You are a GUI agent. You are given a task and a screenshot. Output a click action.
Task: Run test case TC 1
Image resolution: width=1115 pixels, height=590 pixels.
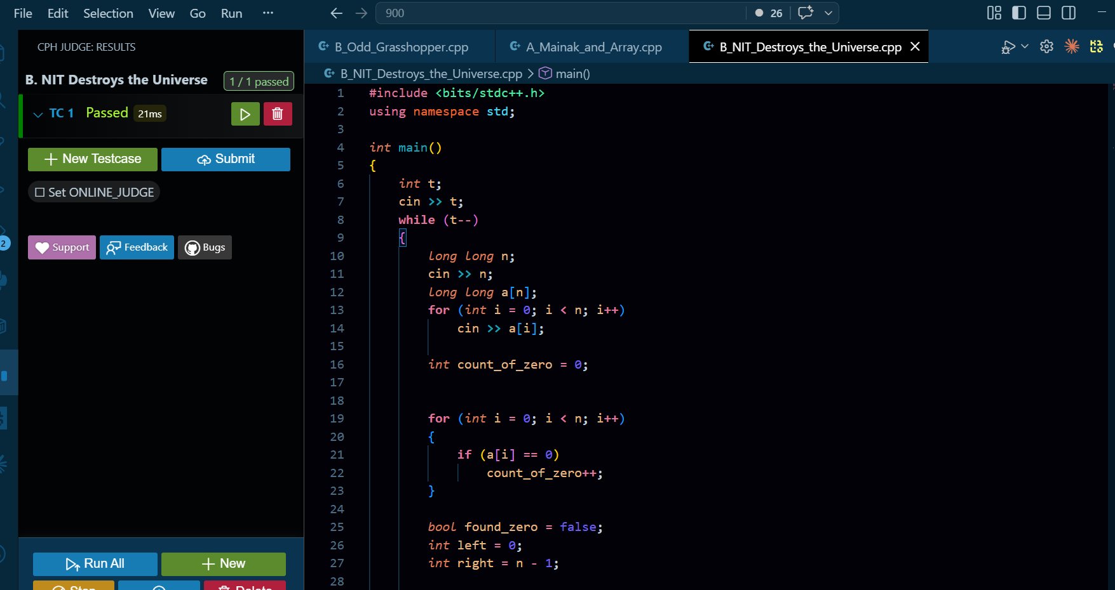(245, 114)
